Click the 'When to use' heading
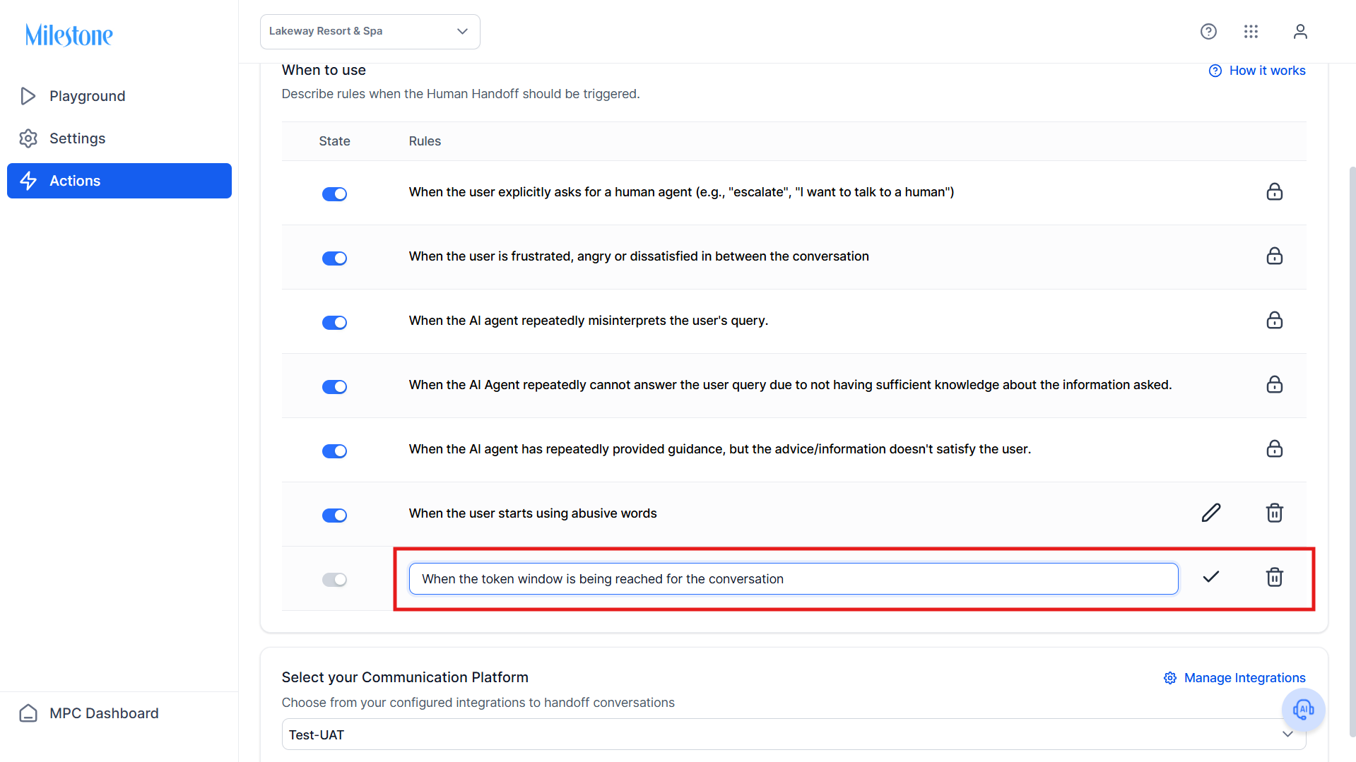Image resolution: width=1356 pixels, height=762 pixels. pyautogui.click(x=324, y=70)
